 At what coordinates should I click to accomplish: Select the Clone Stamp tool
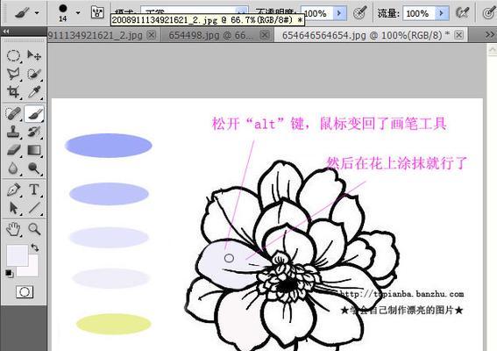[x=13, y=132]
